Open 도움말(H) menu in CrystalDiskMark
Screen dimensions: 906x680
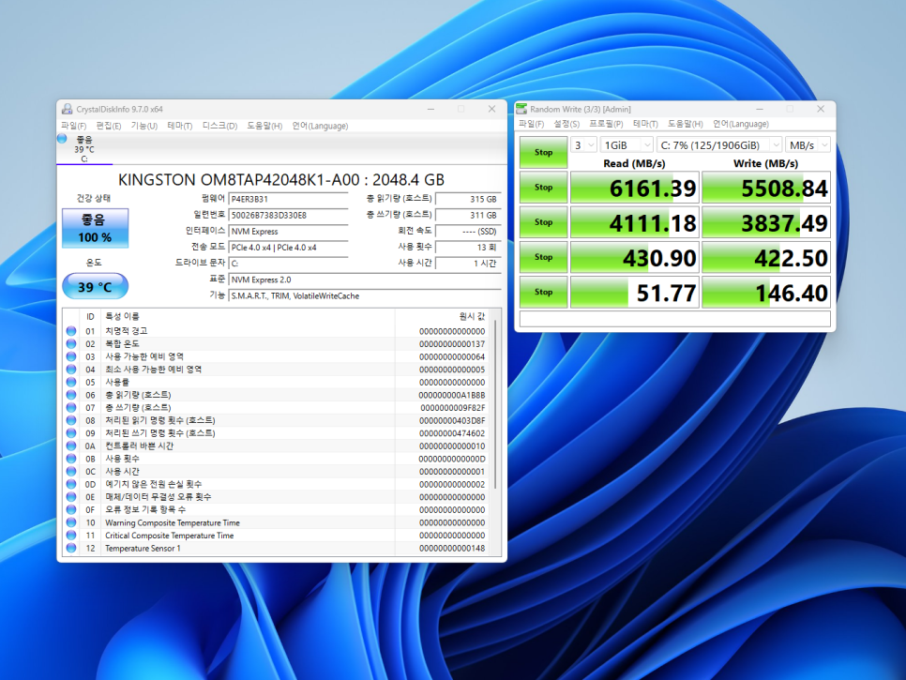pos(686,124)
